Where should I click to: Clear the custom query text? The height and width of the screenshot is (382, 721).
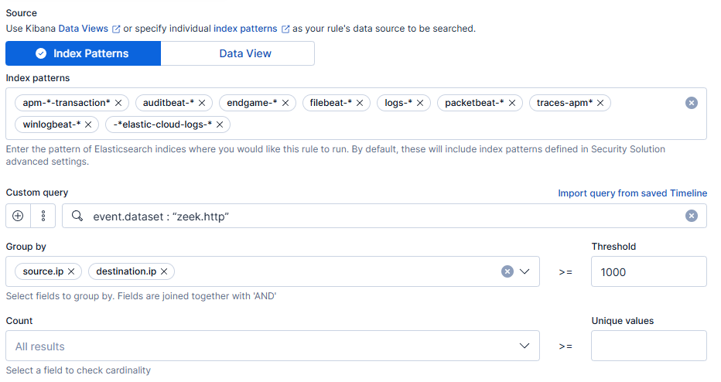coord(691,216)
